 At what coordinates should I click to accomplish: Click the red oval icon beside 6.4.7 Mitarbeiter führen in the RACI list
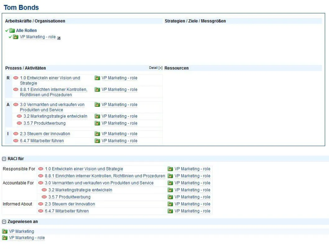(x=41, y=211)
